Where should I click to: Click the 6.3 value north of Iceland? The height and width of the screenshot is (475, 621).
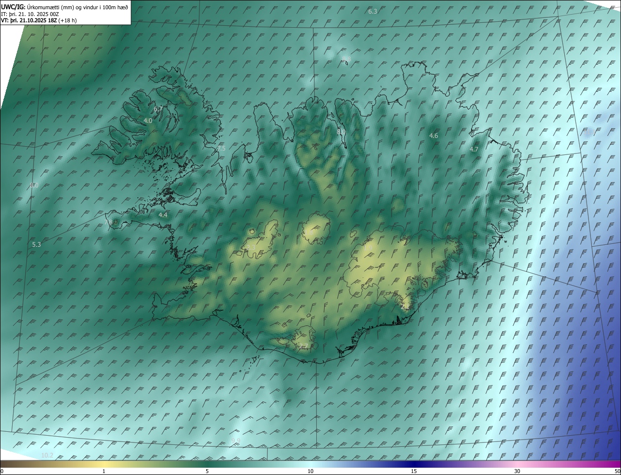click(373, 11)
